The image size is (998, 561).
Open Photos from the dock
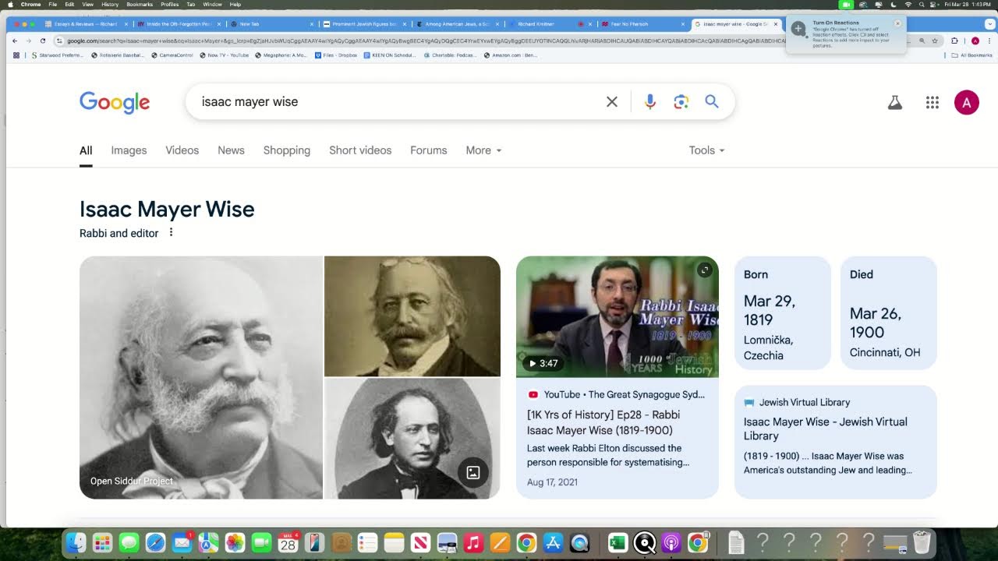[235, 542]
